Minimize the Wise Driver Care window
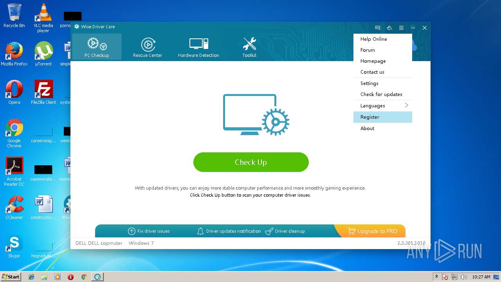The width and height of the screenshot is (501, 282). coord(413,28)
